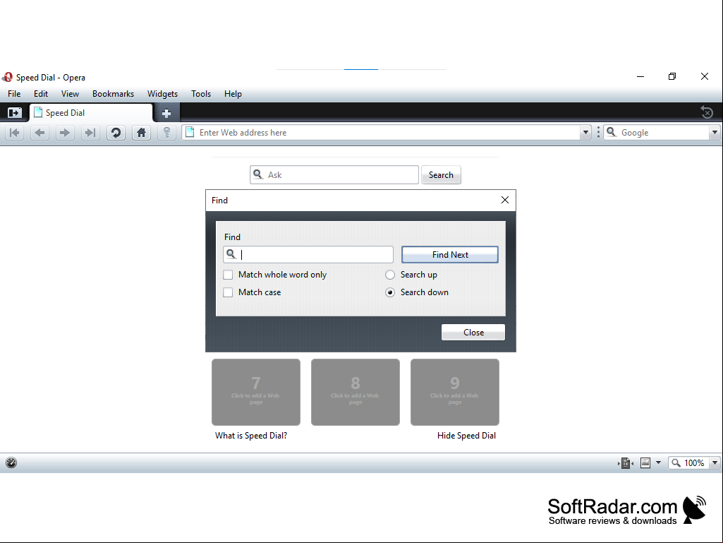The height and width of the screenshot is (543, 723).
Task: Go forward with the Forward arrow
Action: [x=65, y=133]
